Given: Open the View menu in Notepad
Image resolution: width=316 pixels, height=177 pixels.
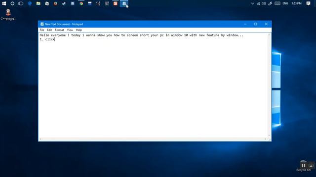Looking at the screenshot, I should pyautogui.click(x=70, y=30).
